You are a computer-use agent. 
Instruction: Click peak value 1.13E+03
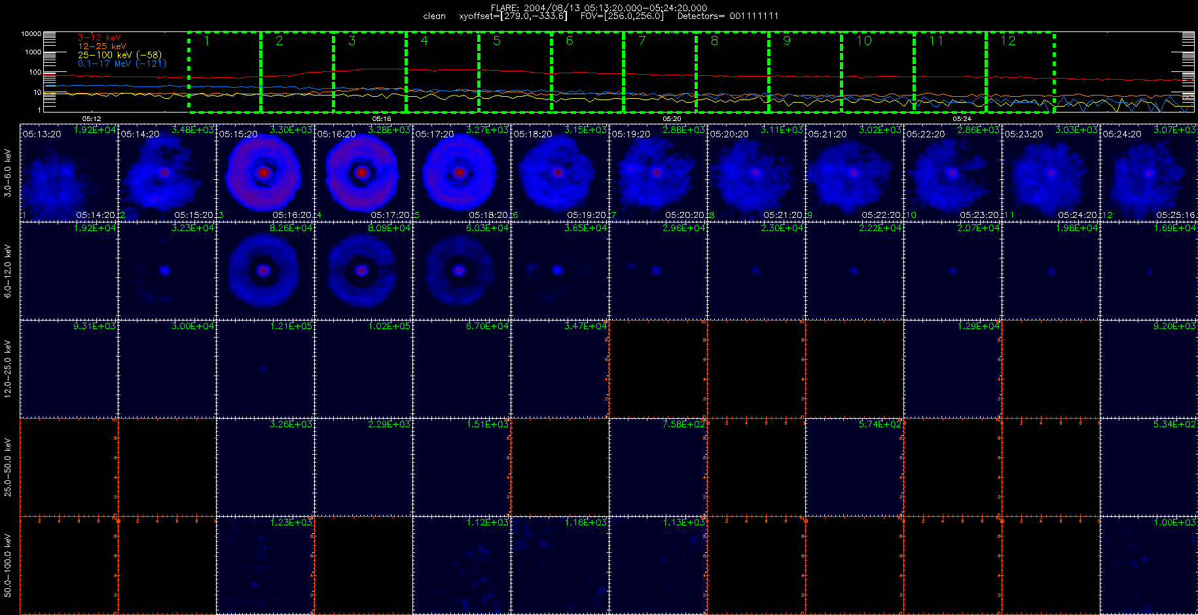point(684,523)
